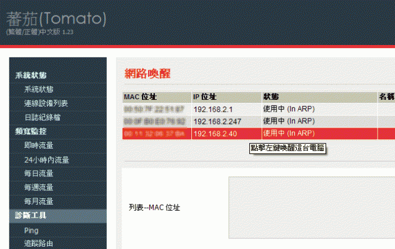Open 日誌紀錄檔 page
Screen dimensions: 395x249
(x=43, y=118)
